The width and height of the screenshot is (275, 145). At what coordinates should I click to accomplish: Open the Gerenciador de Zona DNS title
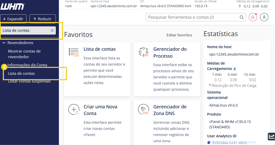click(170, 110)
